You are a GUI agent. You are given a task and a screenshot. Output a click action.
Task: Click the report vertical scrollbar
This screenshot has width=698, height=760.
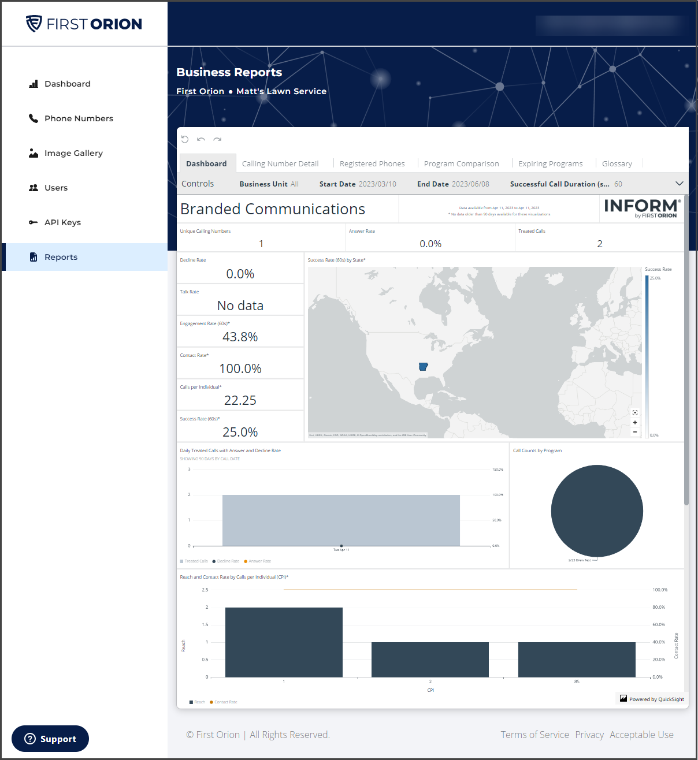(686, 349)
